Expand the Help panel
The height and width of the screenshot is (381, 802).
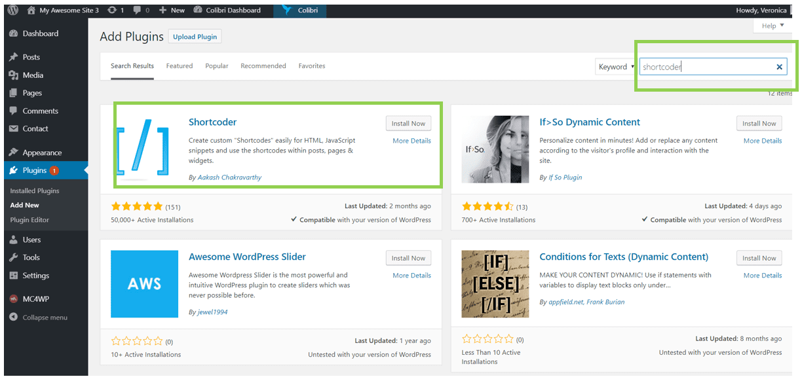coord(773,26)
